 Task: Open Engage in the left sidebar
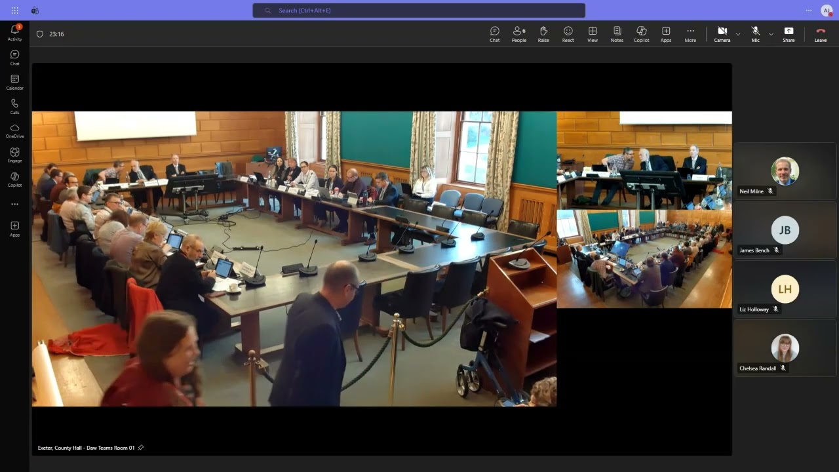click(14, 155)
